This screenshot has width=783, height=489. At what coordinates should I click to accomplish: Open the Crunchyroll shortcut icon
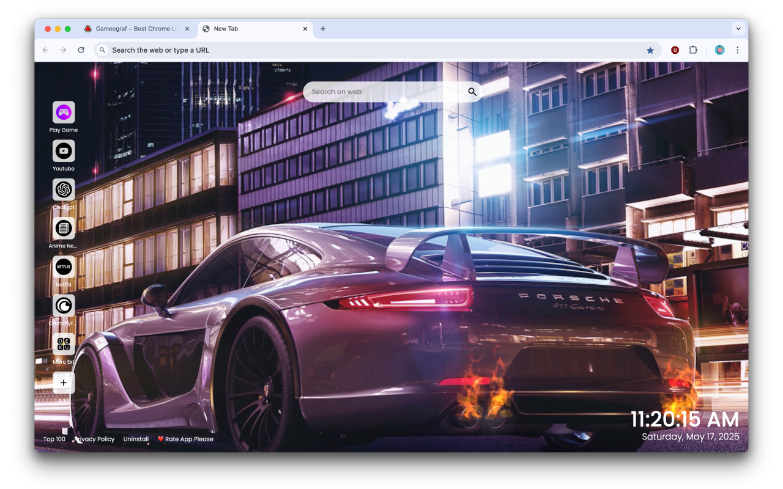[x=64, y=306]
